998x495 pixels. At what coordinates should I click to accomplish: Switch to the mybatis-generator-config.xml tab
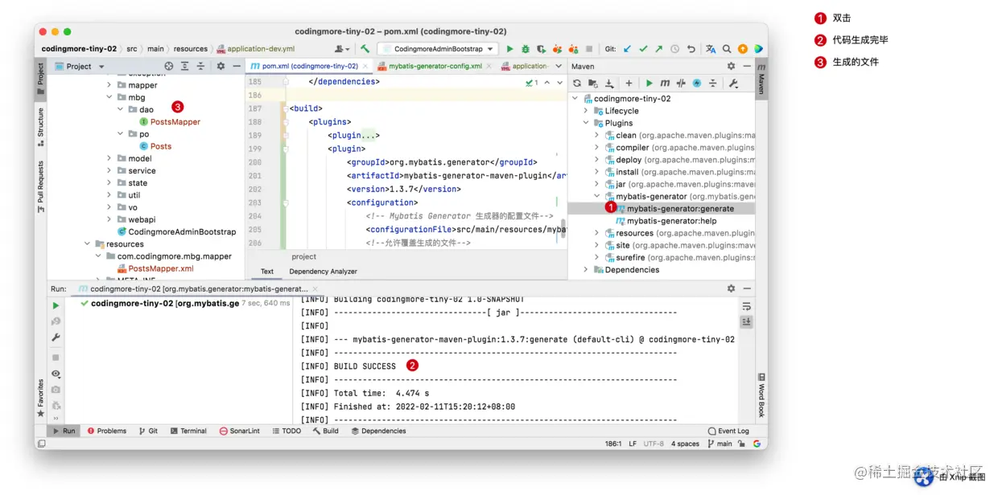[435, 67]
